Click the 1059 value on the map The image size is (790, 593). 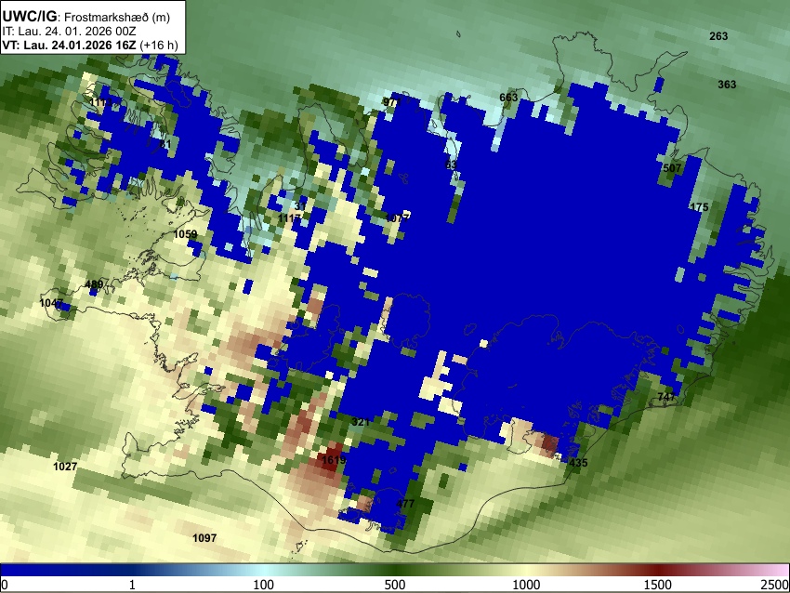tap(185, 234)
